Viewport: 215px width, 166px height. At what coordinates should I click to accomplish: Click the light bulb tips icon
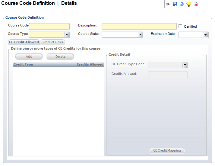point(189,5)
